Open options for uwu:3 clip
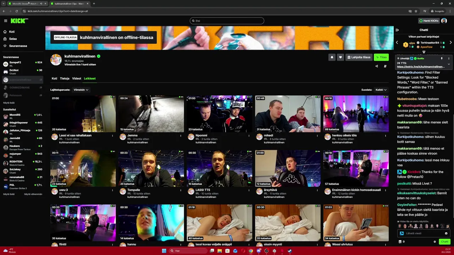The image size is (454, 255). coord(113,190)
